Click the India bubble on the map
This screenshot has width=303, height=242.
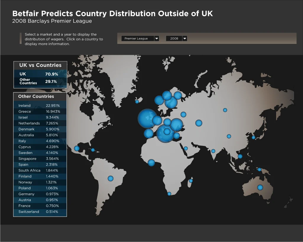click(x=213, y=151)
